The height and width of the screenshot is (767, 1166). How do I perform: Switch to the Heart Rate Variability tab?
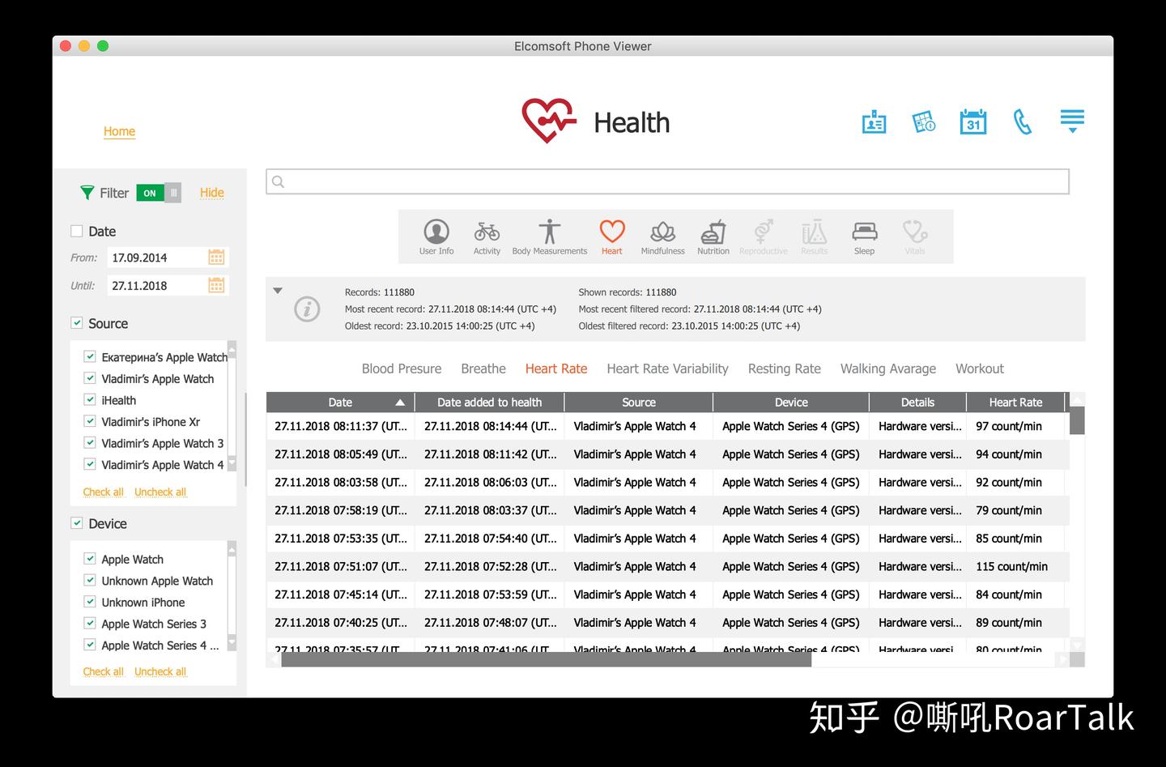[x=667, y=369]
